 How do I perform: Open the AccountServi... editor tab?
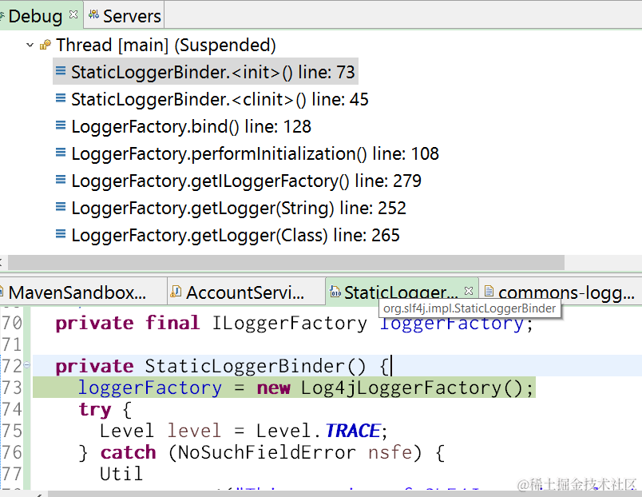pyautogui.click(x=245, y=292)
